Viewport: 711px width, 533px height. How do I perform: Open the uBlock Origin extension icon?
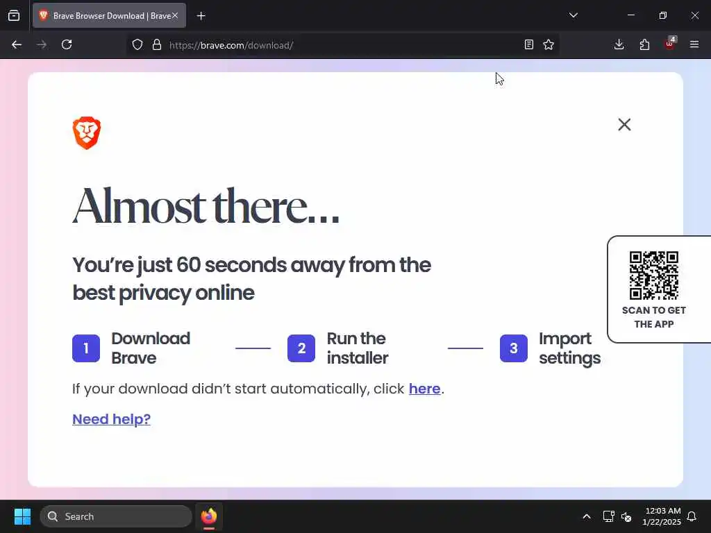pos(670,44)
